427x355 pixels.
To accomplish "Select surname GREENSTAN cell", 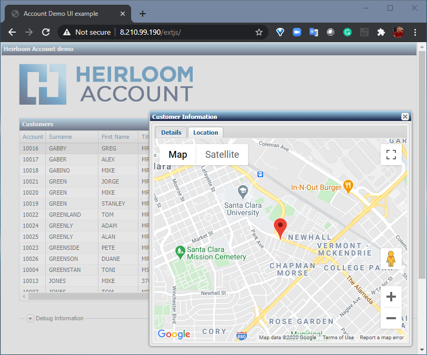I will (x=72, y=270).
